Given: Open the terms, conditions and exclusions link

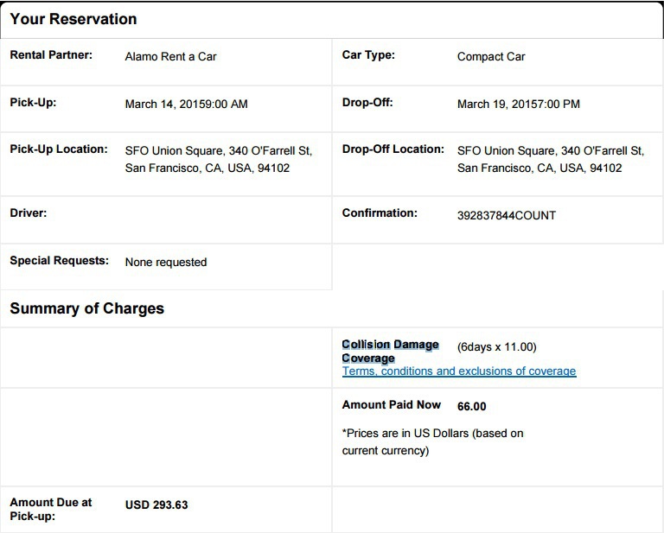Looking at the screenshot, I should (x=459, y=371).
